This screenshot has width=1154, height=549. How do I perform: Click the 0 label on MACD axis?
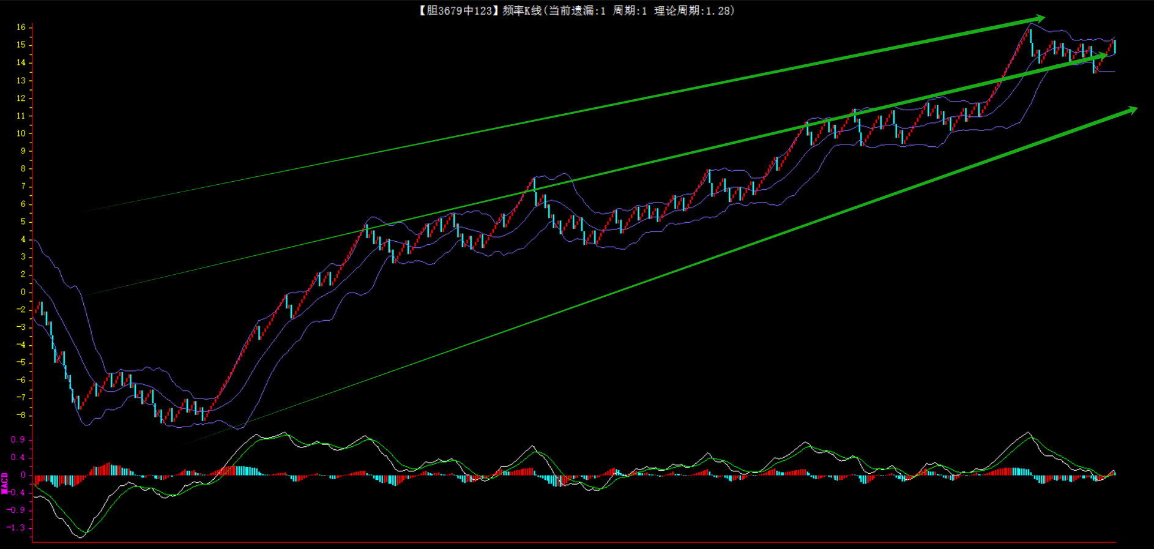point(23,475)
